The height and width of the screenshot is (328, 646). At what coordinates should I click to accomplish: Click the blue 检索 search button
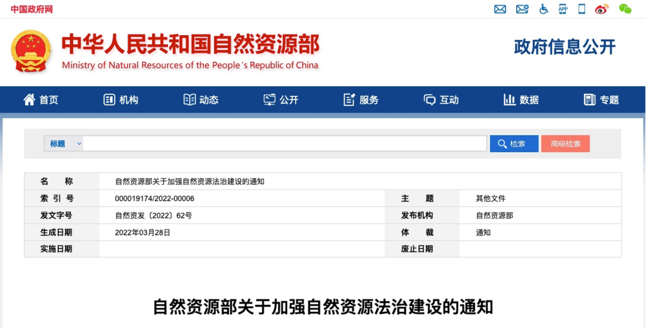click(514, 144)
